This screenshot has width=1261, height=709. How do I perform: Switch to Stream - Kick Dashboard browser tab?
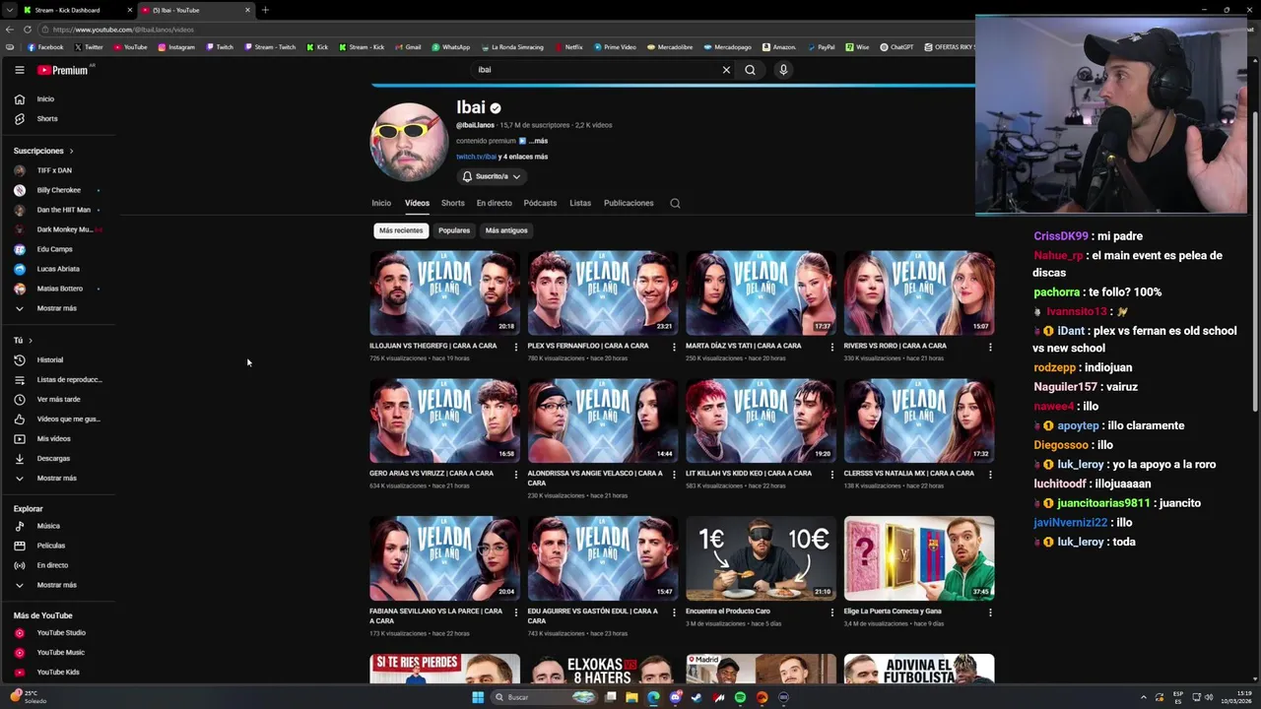click(74, 10)
